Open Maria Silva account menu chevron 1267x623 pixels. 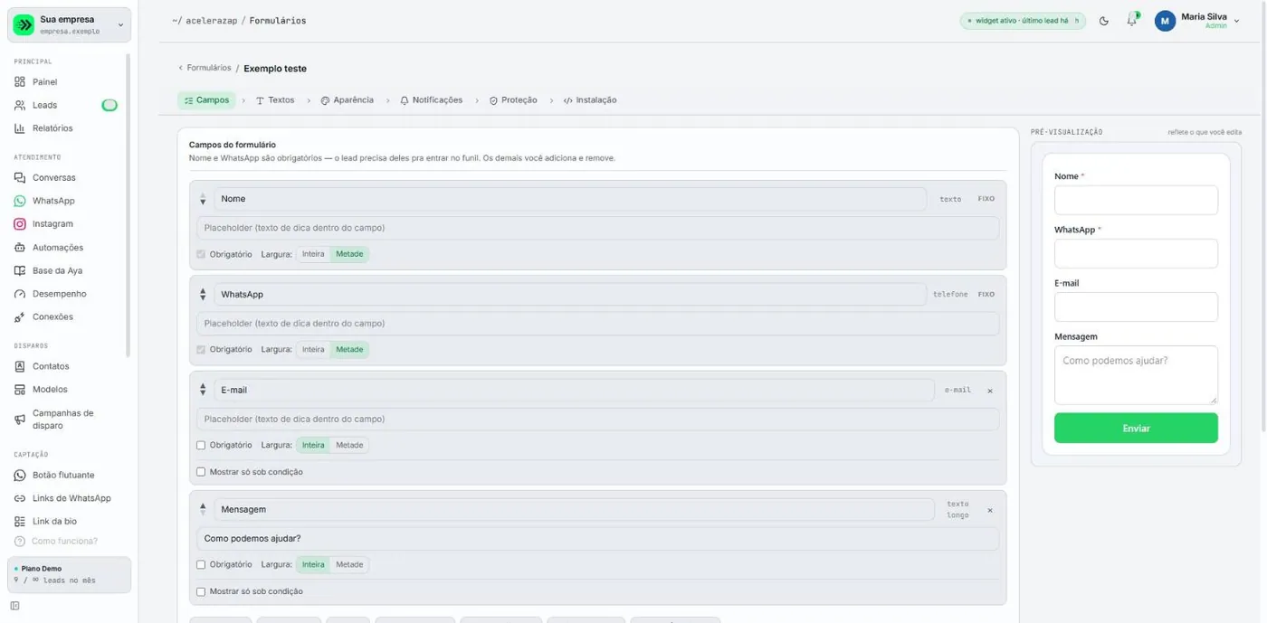pyautogui.click(x=1237, y=21)
